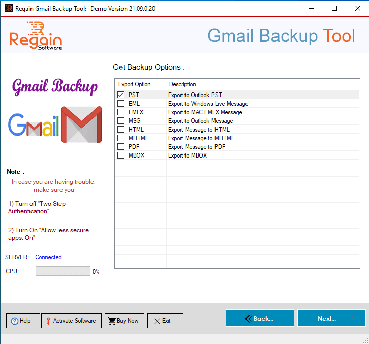This screenshot has height=344, width=369.
Task: Enable the EML export checkbox
Action: [121, 104]
